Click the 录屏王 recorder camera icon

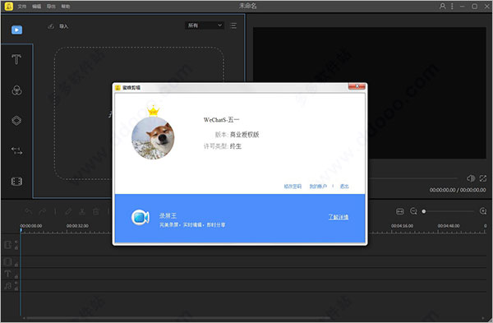pyautogui.click(x=140, y=217)
